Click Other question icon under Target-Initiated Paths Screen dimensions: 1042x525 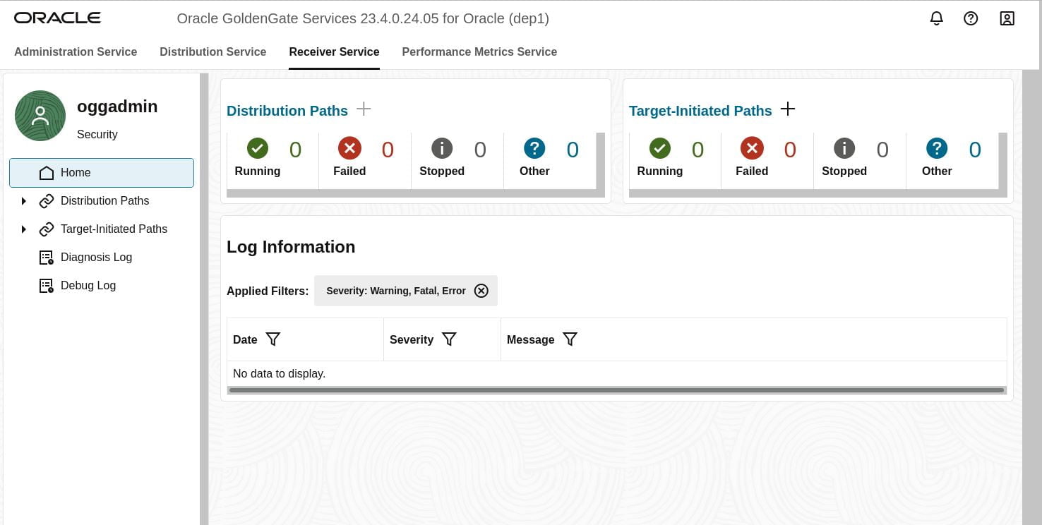pos(937,148)
